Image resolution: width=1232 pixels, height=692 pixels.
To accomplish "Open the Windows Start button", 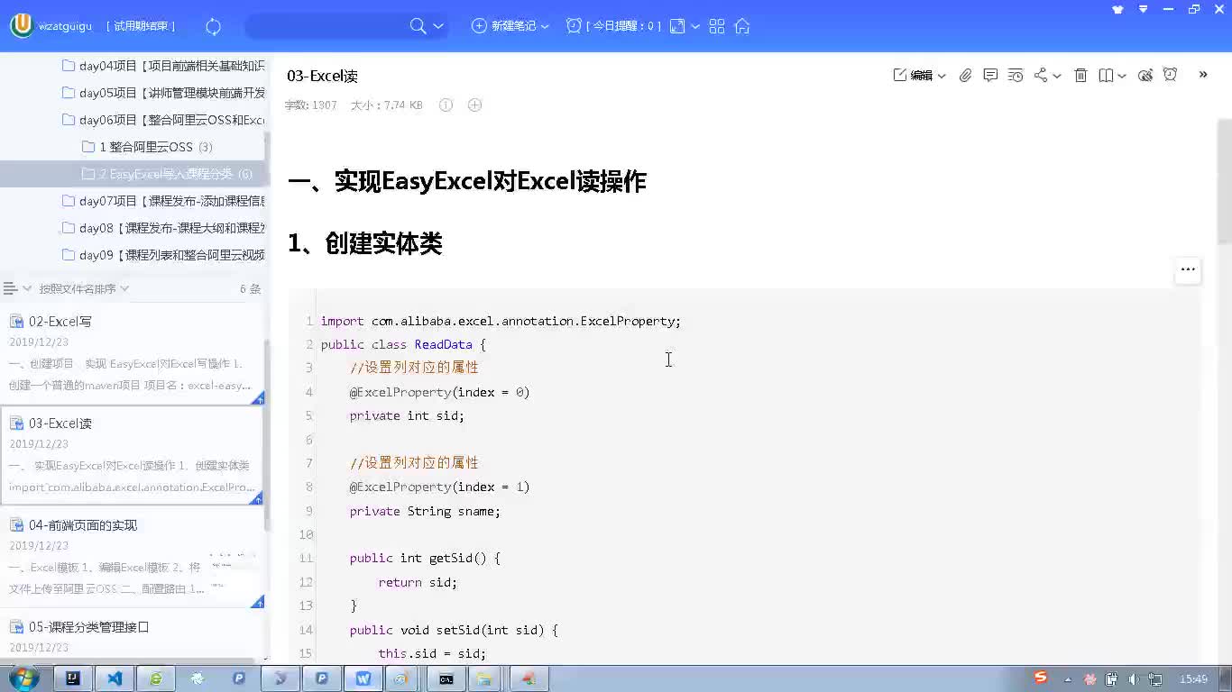I will 23,678.
